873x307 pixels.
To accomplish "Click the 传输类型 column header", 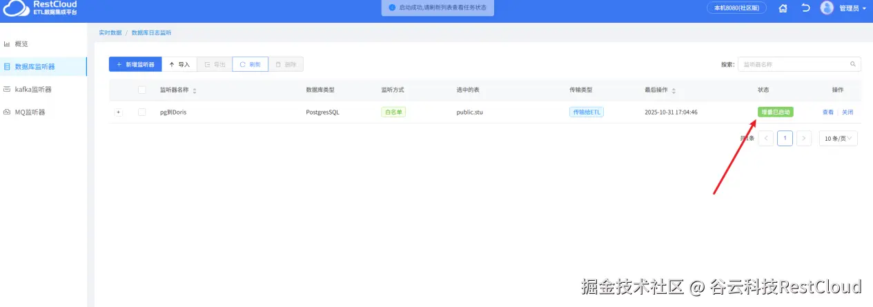I will [x=581, y=90].
